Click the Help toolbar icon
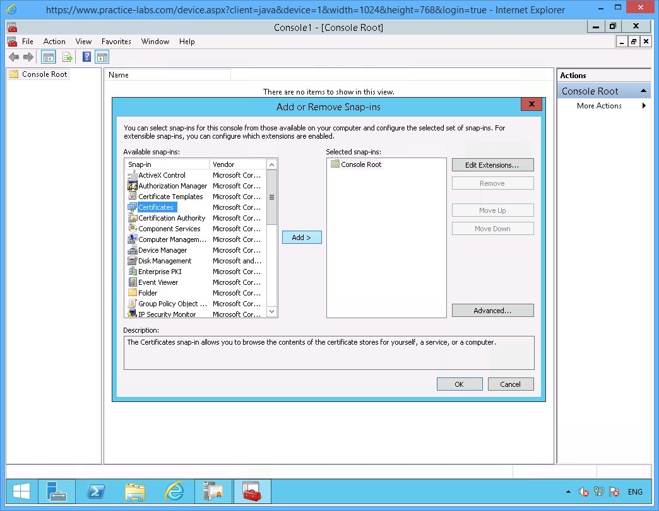 pos(86,57)
